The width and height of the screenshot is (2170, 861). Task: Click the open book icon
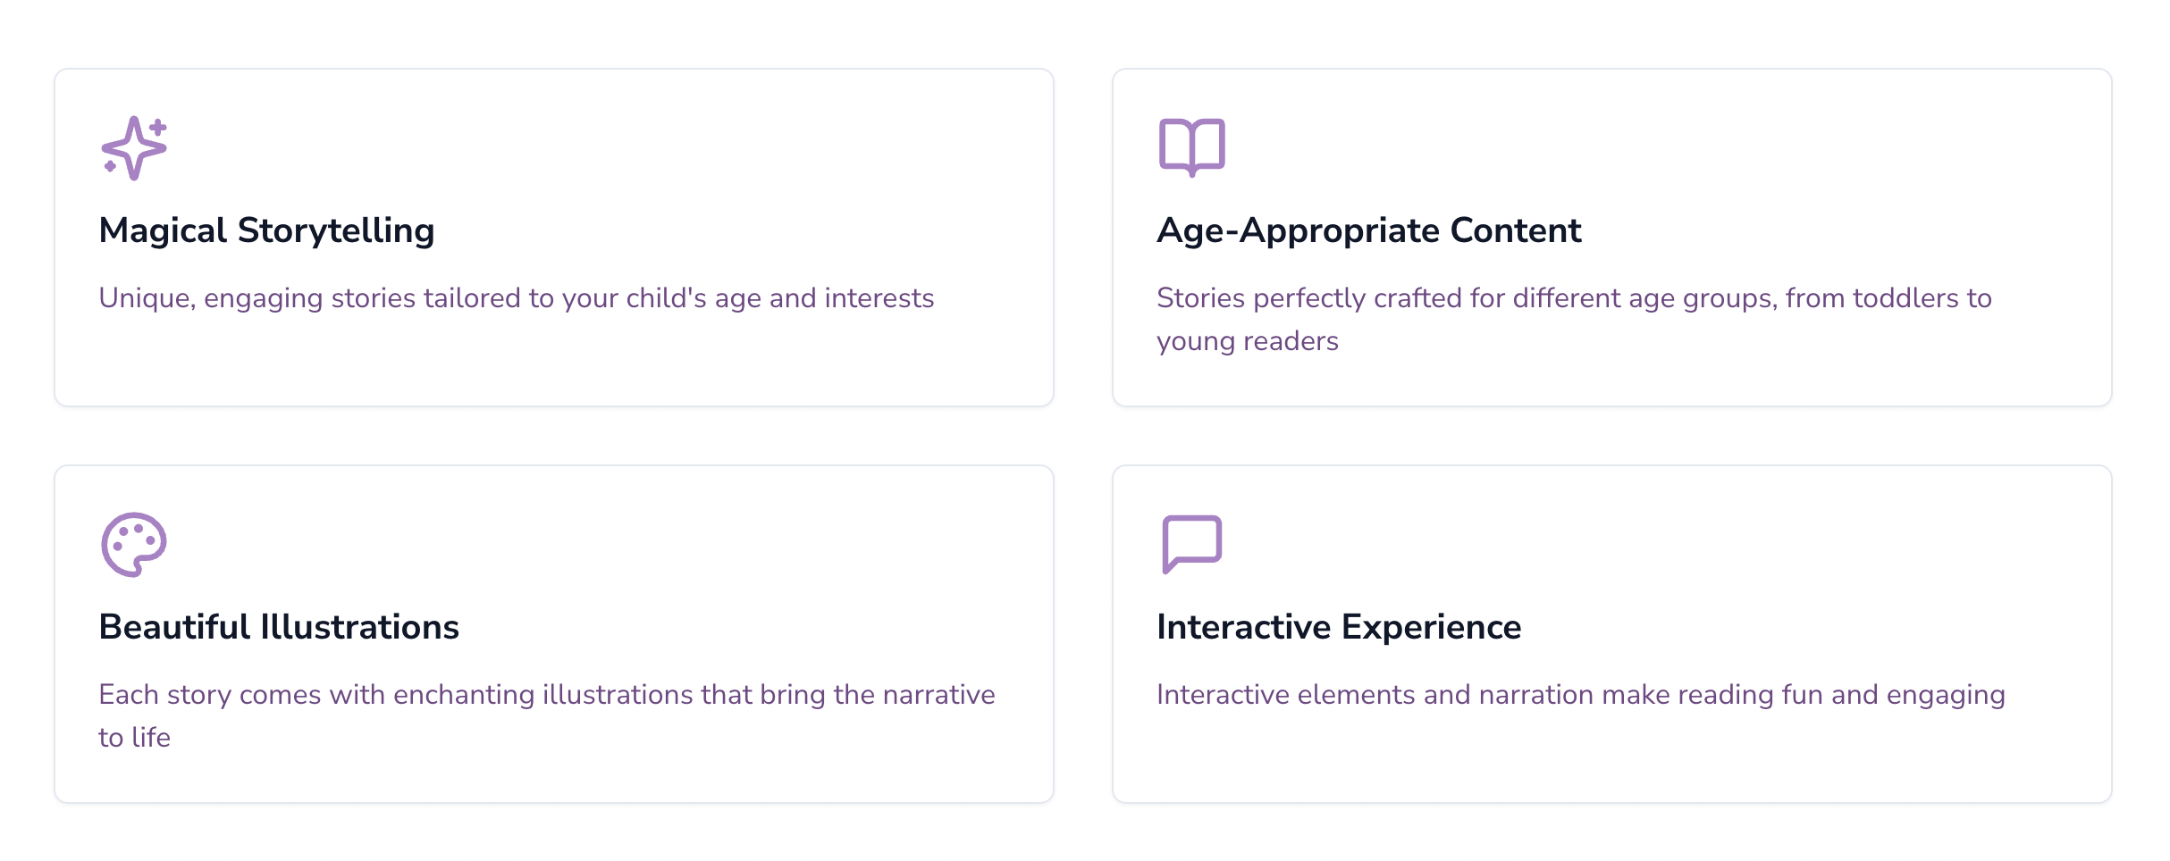point(1192,148)
